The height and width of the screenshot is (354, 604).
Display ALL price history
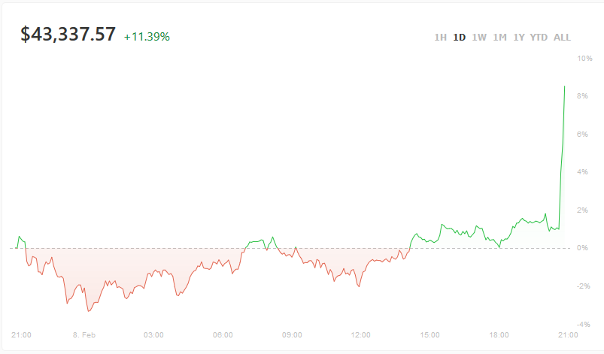(x=562, y=38)
